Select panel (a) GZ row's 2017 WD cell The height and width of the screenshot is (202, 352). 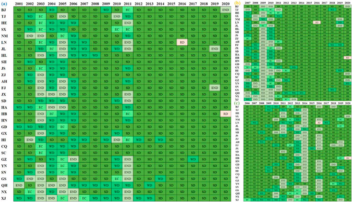(193, 159)
